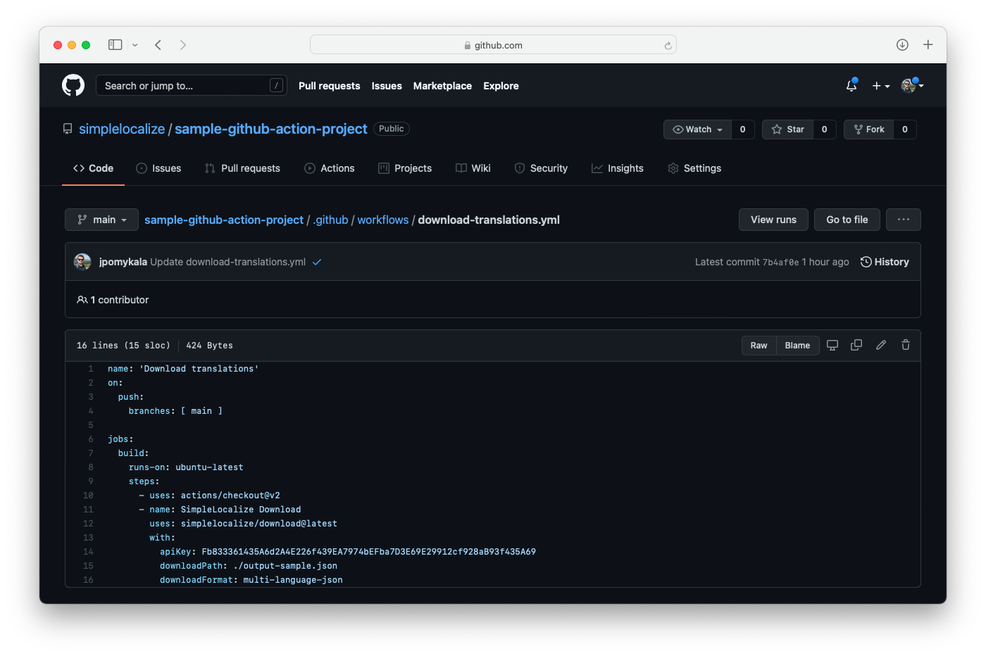Open the workflows breadcrumb folder
This screenshot has height=656, width=986.
(x=383, y=220)
